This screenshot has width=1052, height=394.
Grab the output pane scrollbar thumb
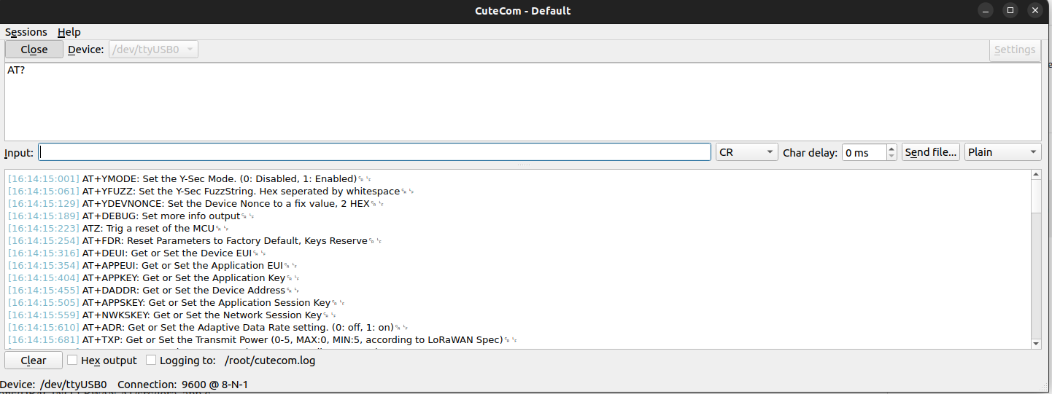(1036, 197)
